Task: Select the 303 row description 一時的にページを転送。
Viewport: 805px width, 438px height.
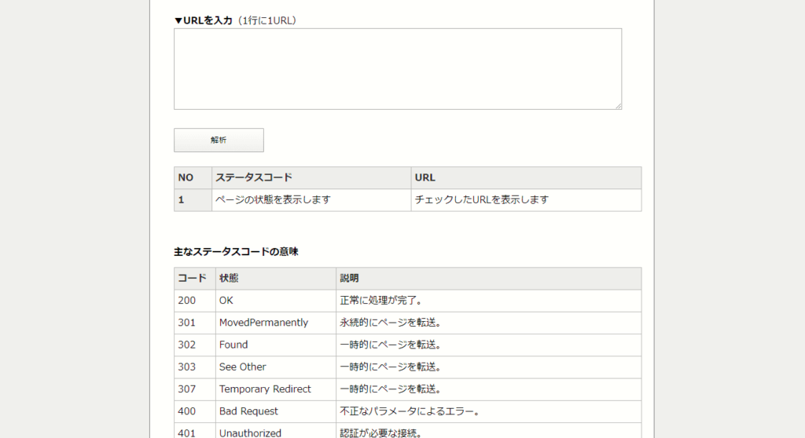Action: pos(391,367)
